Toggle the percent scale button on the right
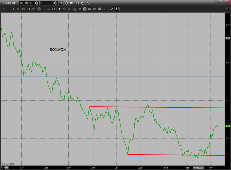Image resolution: width=231 pixels, height=170 pixels. tap(227, 9)
